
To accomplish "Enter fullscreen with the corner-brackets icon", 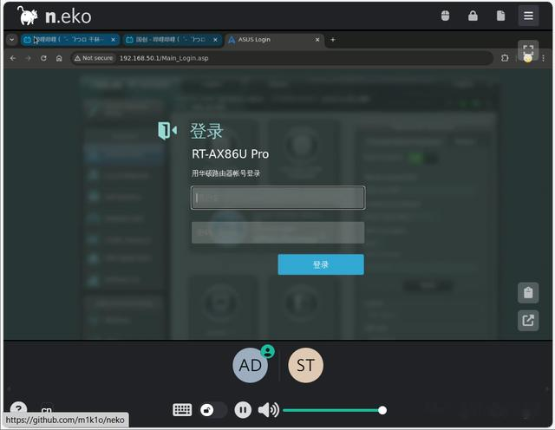I will pyautogui.click(x=528, y=50).
